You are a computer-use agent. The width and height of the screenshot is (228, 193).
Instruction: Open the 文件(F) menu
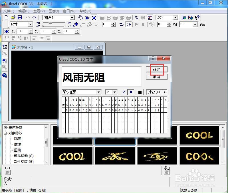tap(9, 11)
